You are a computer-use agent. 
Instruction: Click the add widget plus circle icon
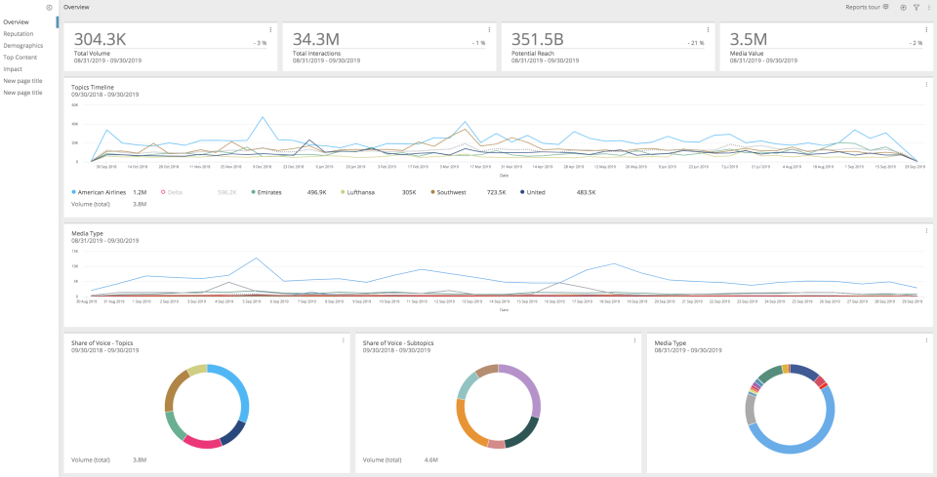click(903, 7)
